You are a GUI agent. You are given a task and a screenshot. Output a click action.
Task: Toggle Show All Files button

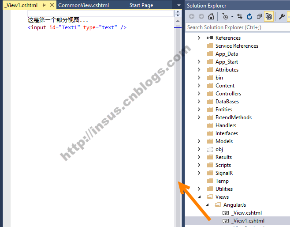coord(269,16)
